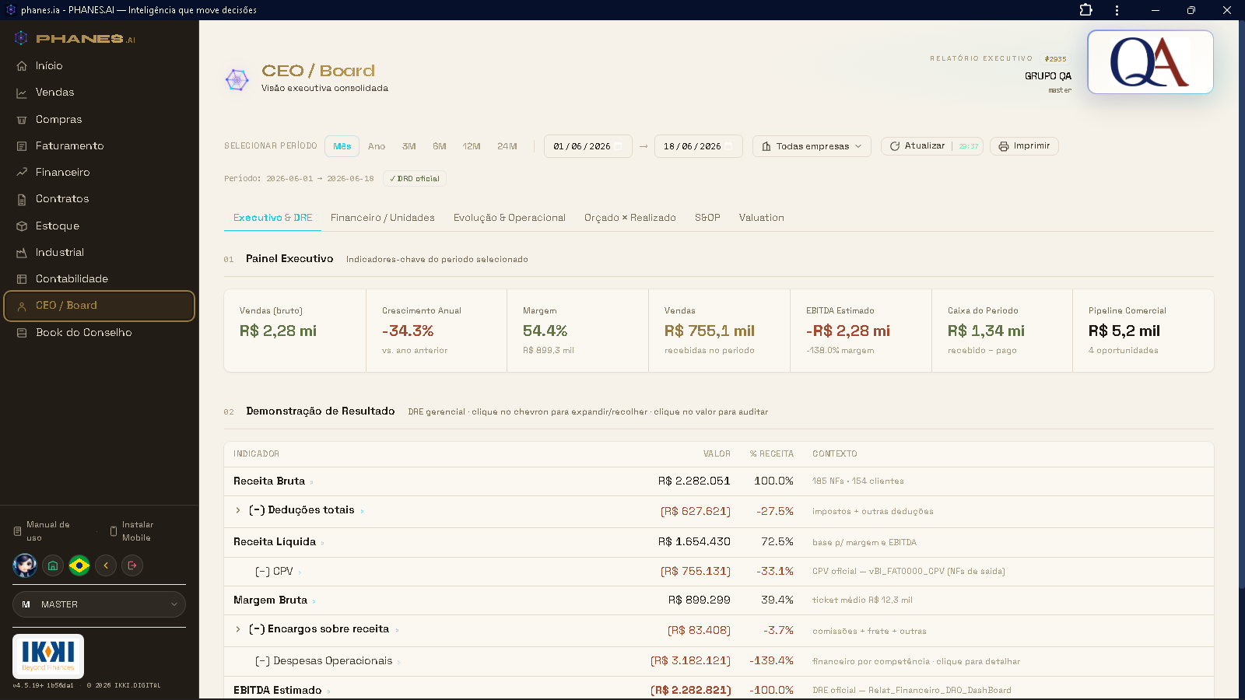Switch to Executivo & DRE tab
Image resolution: width=1245 pixels, height=700 pixels.
[272, 218]
